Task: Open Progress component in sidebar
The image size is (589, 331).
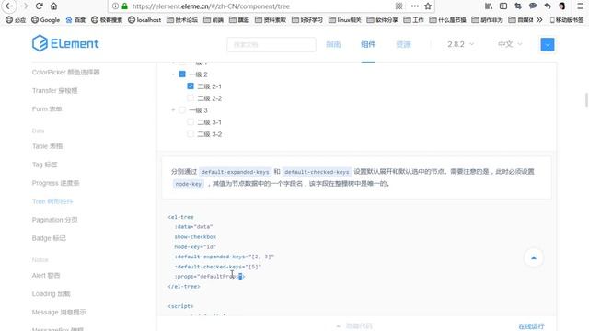Action: point(55,183)
